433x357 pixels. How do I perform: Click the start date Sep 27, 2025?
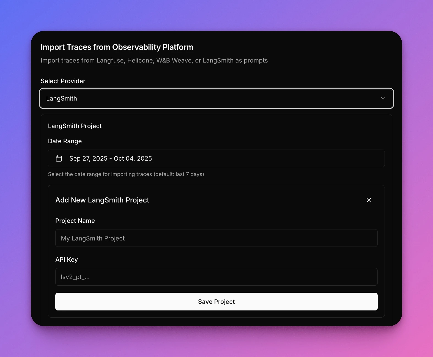[x=88, y=158]
